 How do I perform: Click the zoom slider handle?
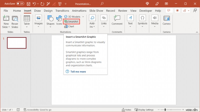pyautogui.click(x=165, y=110)
